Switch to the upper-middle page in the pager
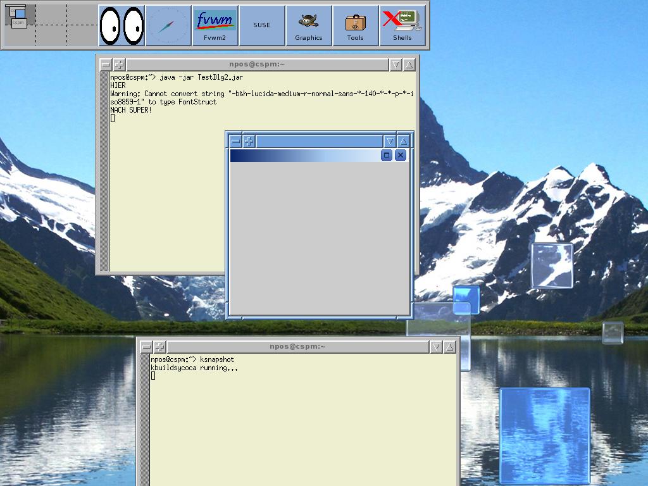This screenshot has width=648, height=486. pyautogui.click(x=51, y=15)
